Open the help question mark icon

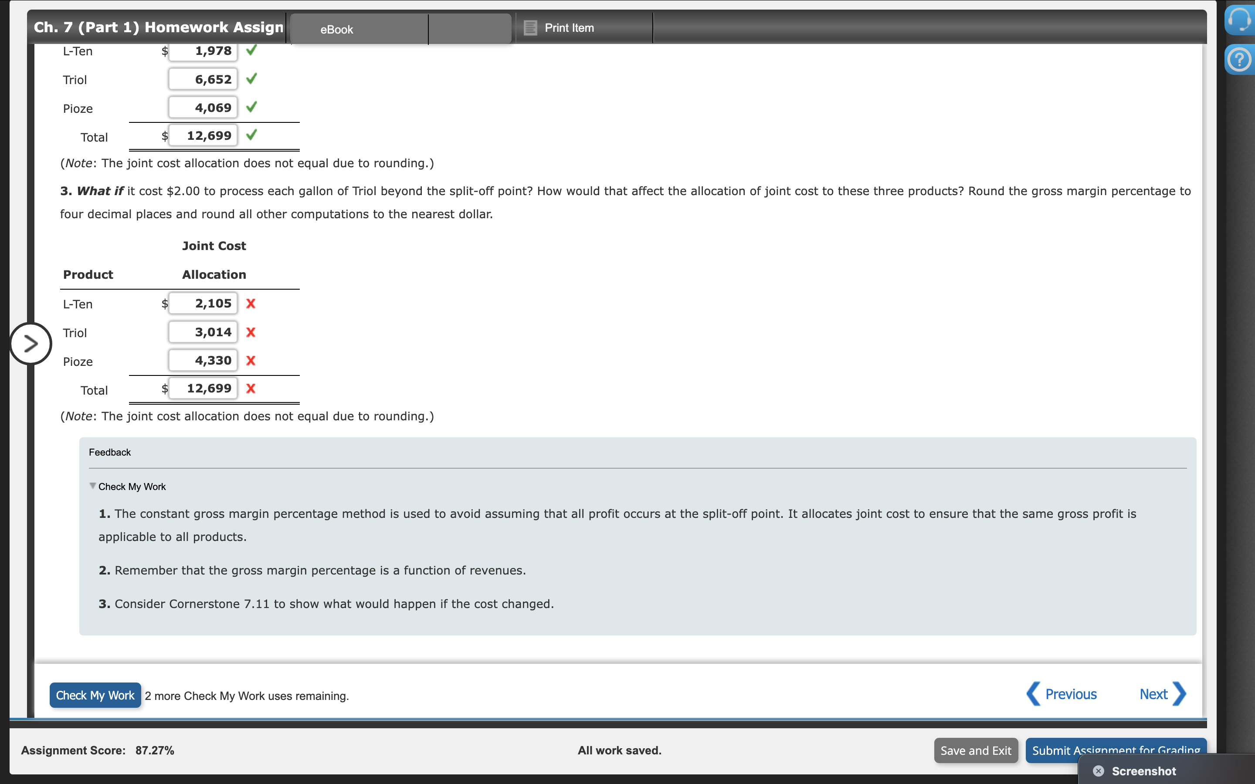[x=1239, y=60]
